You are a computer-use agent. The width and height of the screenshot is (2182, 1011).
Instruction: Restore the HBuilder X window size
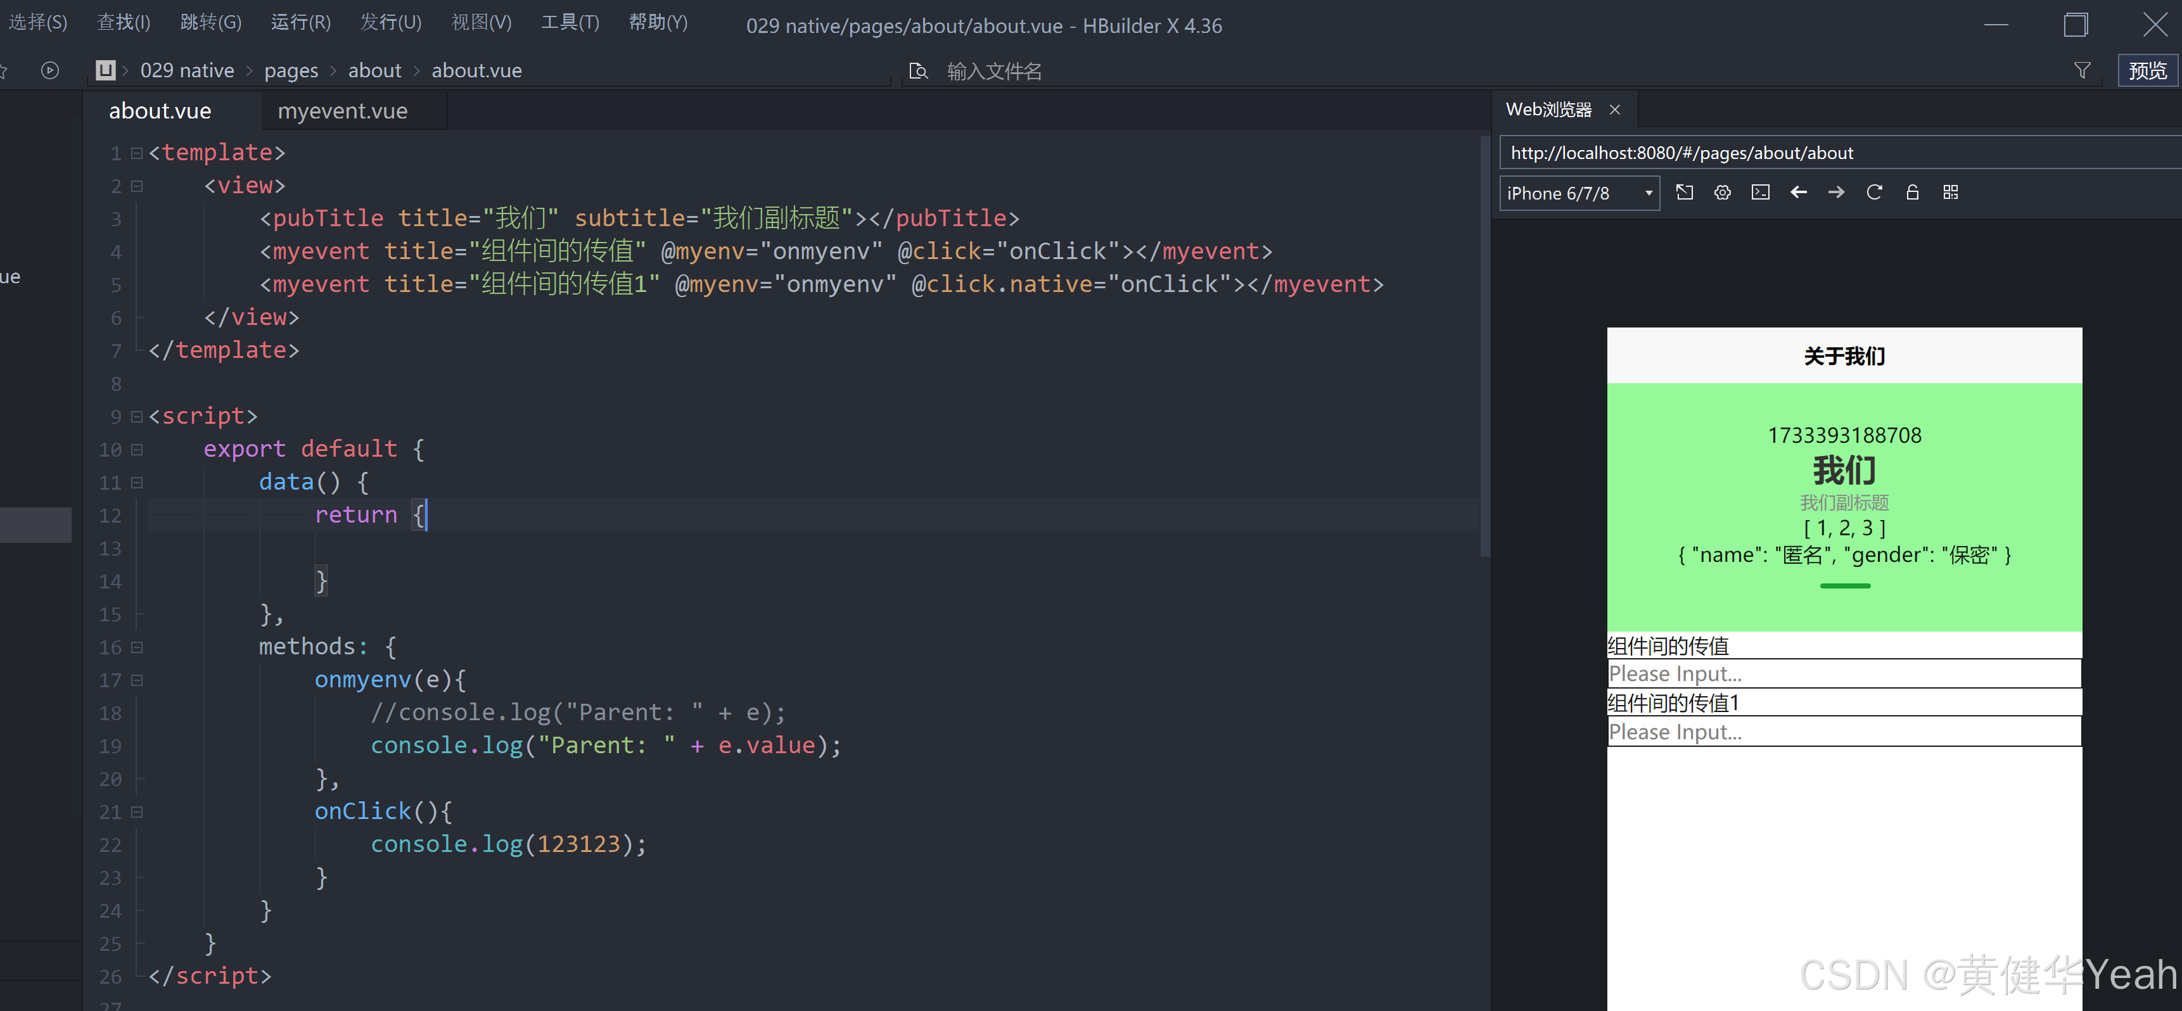[x=2076, y=25]
